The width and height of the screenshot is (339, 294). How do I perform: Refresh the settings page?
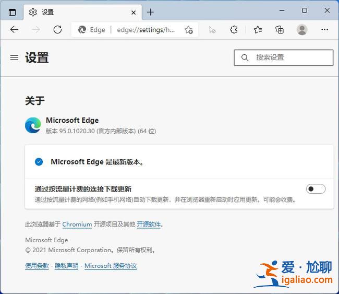pos(57,29)
